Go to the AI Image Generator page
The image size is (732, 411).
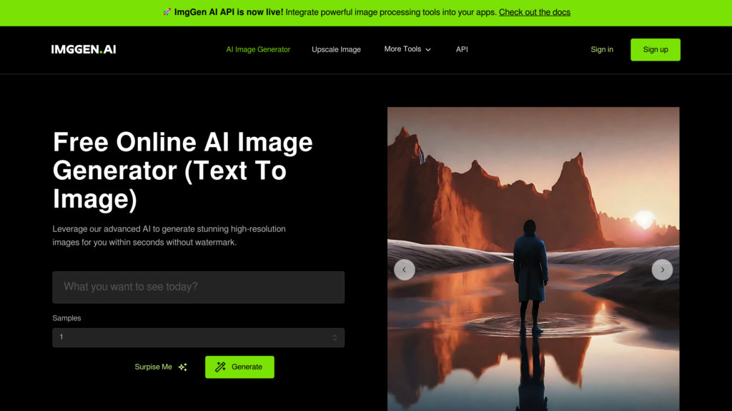258,49
